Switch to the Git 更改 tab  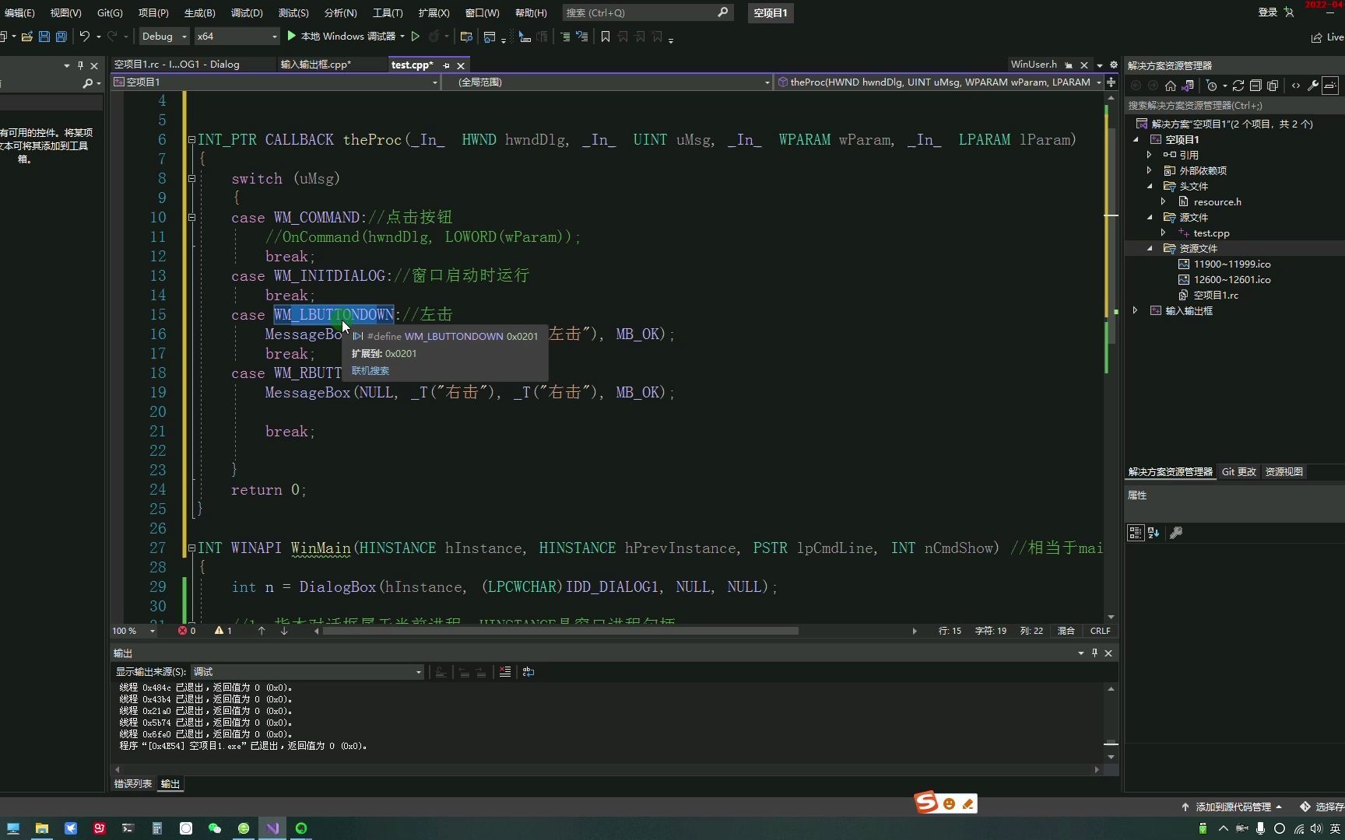click(1238, 472)
